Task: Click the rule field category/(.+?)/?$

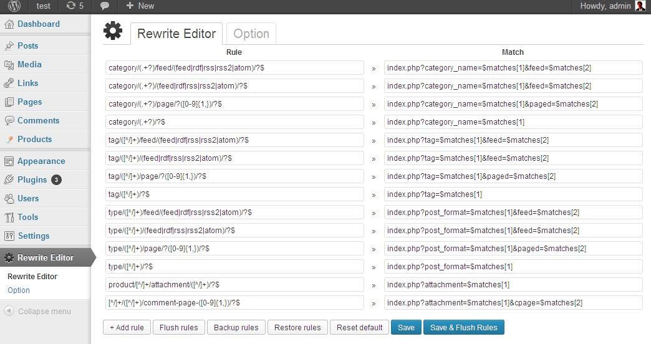Action: click(x=234, y=122)
